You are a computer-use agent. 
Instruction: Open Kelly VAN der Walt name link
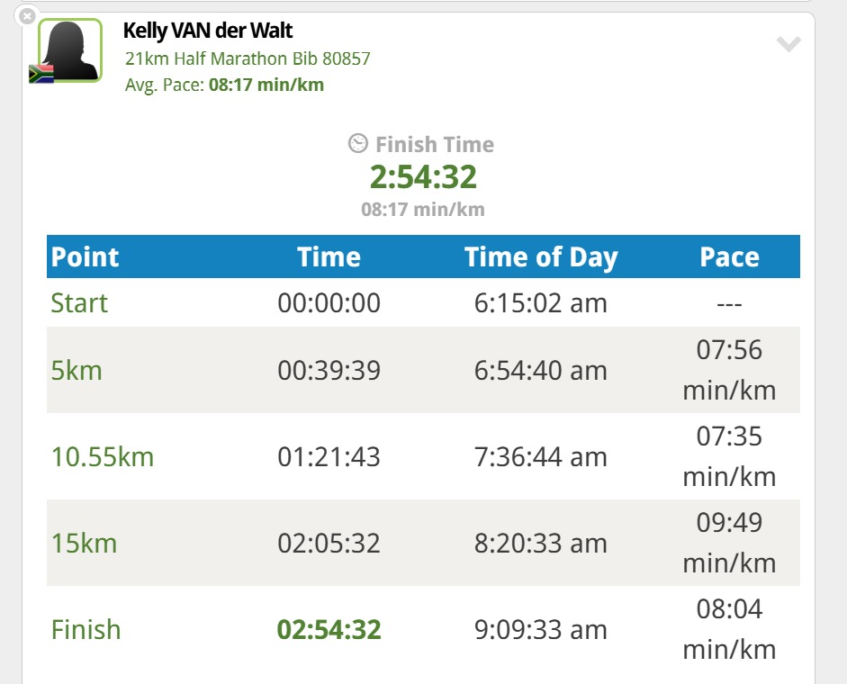coord(207,31)
